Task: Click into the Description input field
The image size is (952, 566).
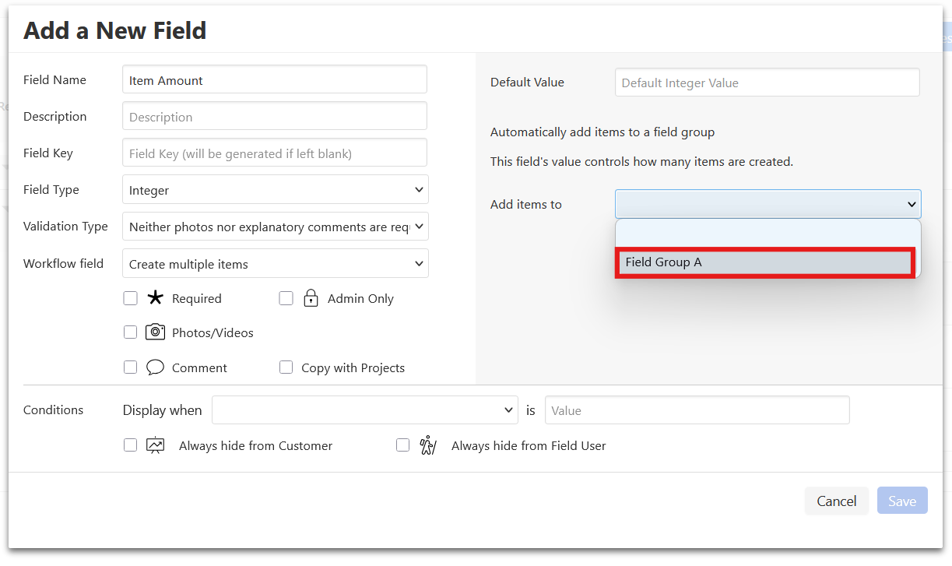Action: [x=275, y=117]
